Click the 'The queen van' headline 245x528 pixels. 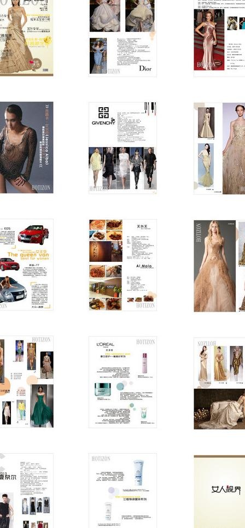pos(28,255)
